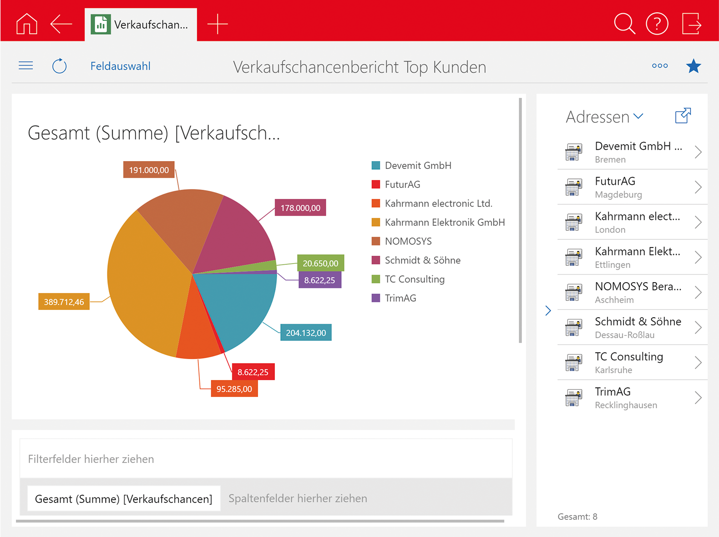Open more options three-dot menu
The height and width of the screenshot is (537, 719).
tap(659, 66)
